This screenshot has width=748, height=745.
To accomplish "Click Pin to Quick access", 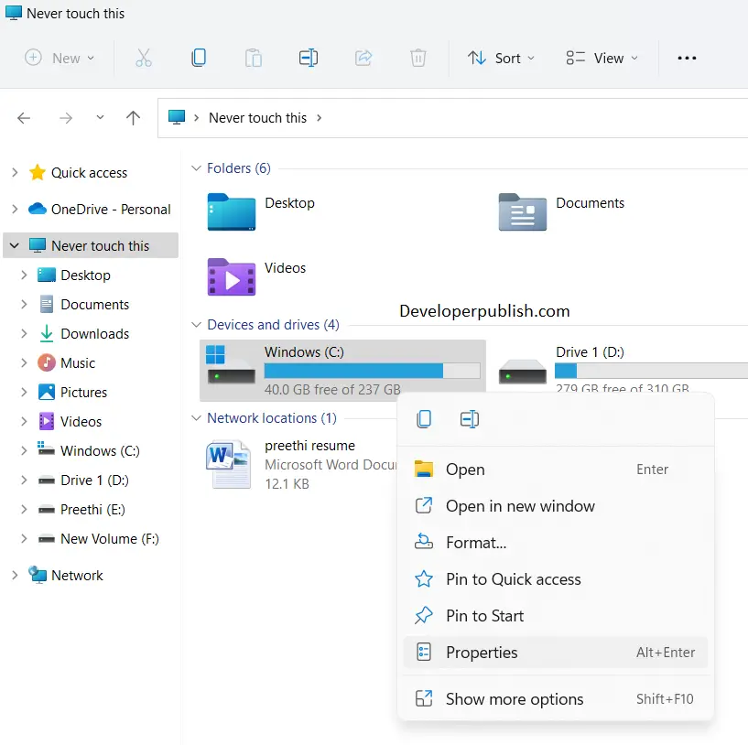I will 555,579.
